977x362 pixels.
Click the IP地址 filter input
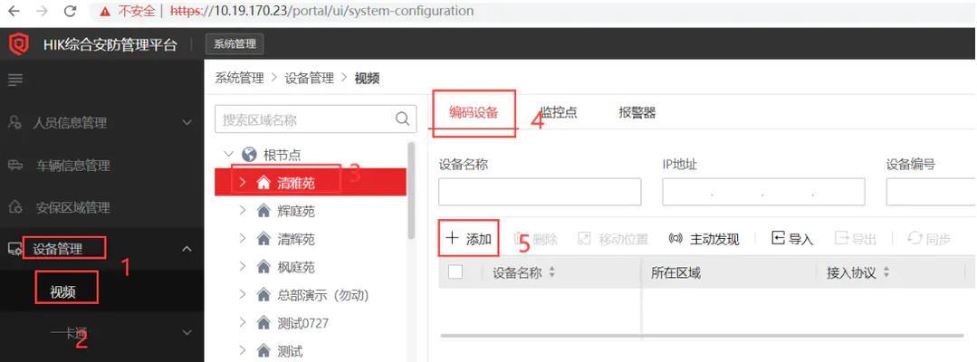[763, 192]
